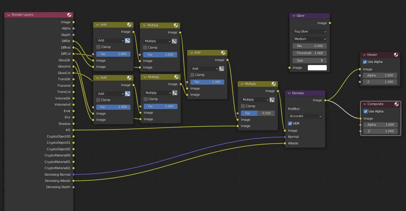The height and width of the screenshot is (211, 406).
Task: Collapse the Glare node
Action: pos(293,15)
